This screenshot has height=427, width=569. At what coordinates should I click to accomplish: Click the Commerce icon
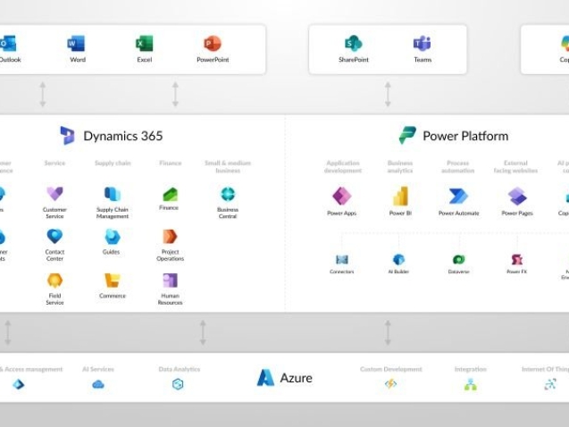point(113,280)
